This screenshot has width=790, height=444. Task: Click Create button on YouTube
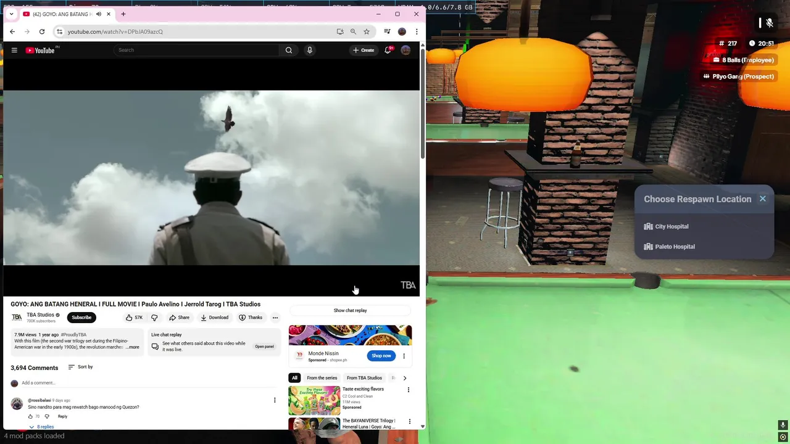(364, 50)
